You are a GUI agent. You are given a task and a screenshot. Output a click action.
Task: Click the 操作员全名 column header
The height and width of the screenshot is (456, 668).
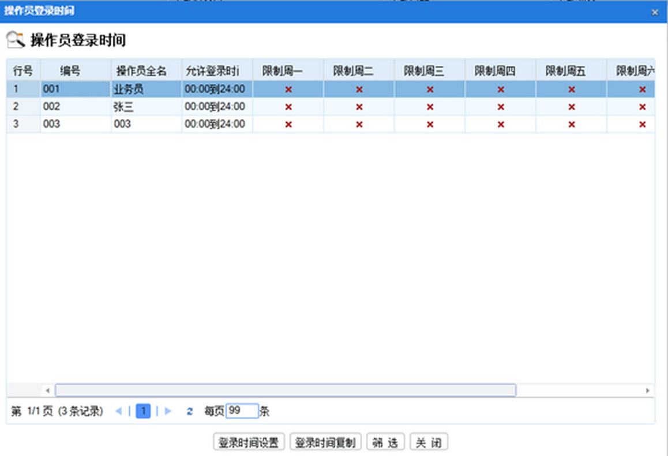(142, 71)
